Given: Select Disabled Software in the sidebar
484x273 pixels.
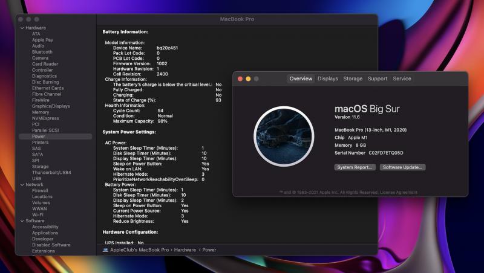Looking at the screenshot, I should (x=51, y=245).
